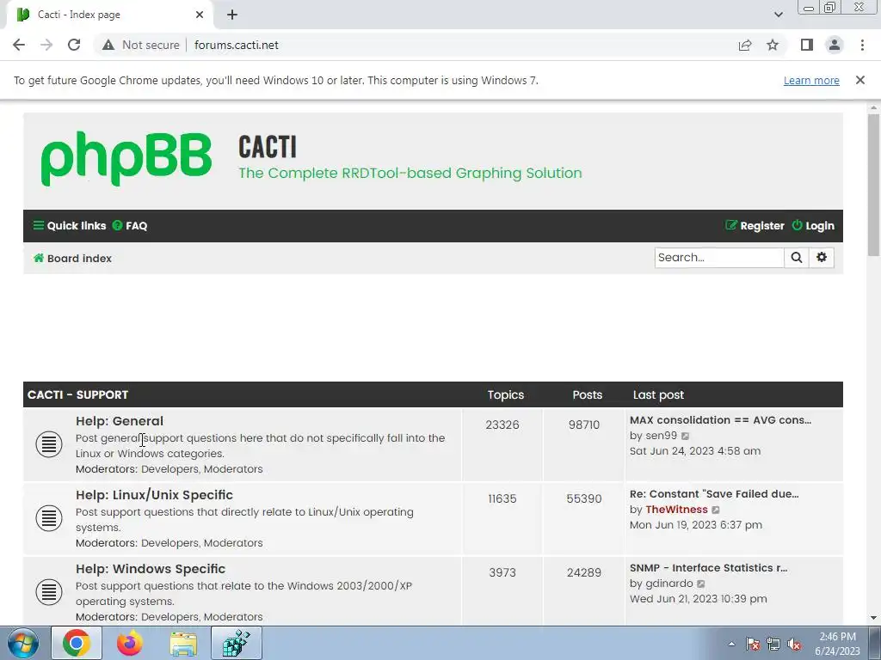Click the browser forward arrow
Image resolution: width=881 pixels, height=660 pixels.
(46, 45)
